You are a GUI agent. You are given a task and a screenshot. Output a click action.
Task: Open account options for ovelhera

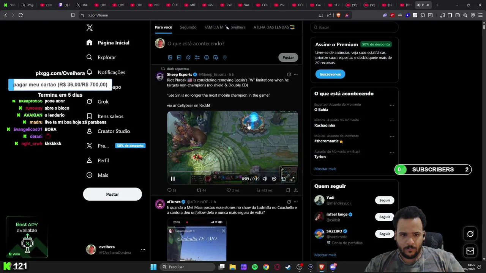(143, 249)
